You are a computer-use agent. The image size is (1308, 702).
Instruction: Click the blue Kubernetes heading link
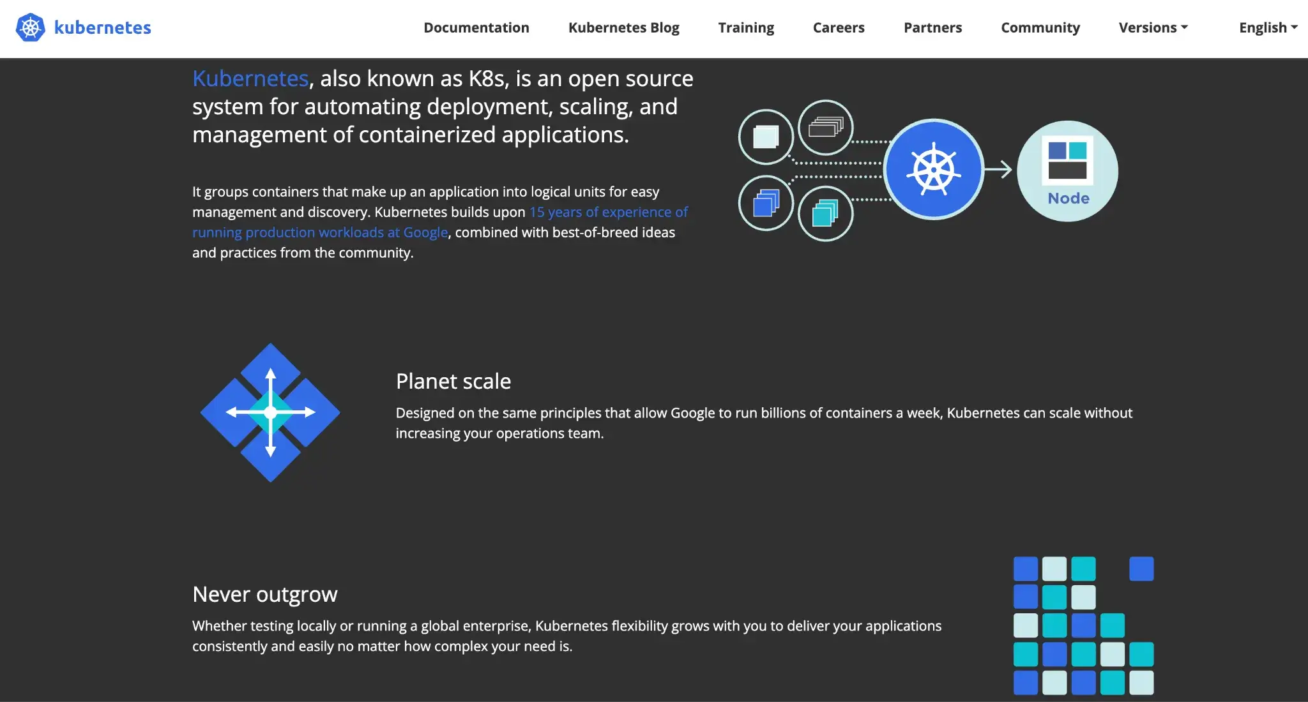[250, 78]
